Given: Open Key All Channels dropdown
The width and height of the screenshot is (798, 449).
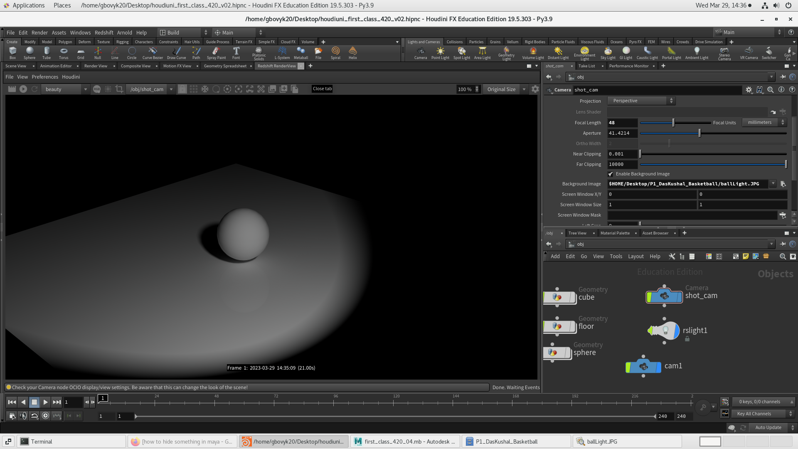Looking at the screenshot, I should [763, 414].
